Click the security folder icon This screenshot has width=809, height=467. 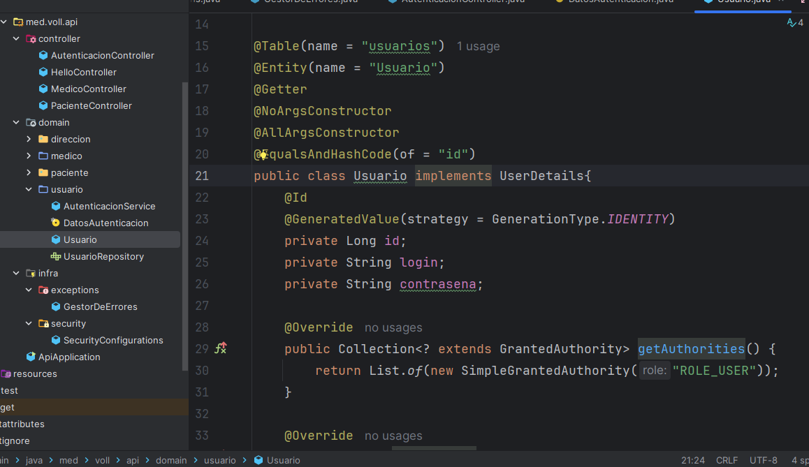pos(43,324)
